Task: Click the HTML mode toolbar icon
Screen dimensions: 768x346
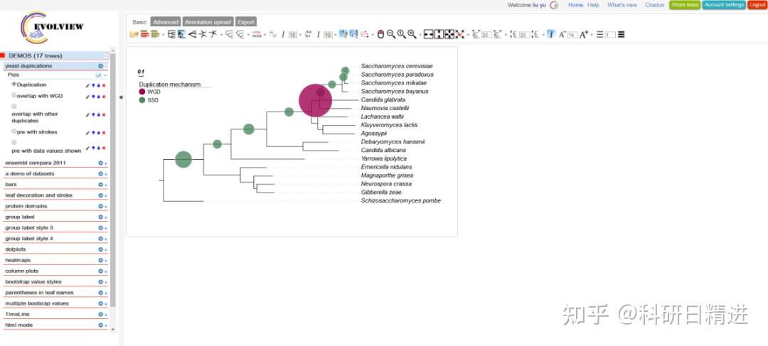Action: 257,34
